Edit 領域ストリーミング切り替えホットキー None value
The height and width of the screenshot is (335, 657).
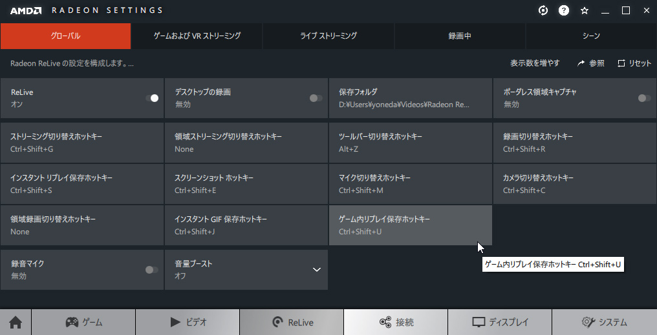[246, 143]
